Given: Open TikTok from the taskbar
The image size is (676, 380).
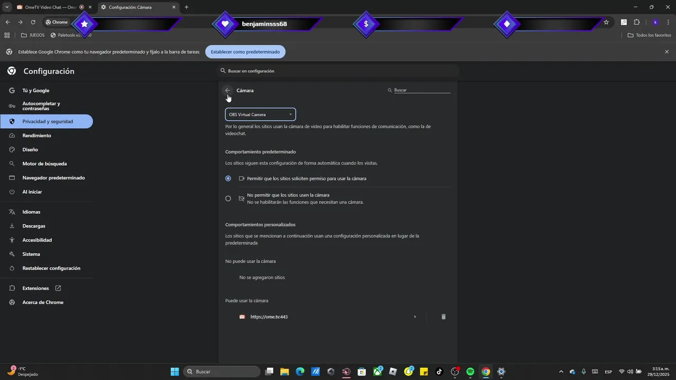Looking at the screenshot, I should tap(439, 372).
